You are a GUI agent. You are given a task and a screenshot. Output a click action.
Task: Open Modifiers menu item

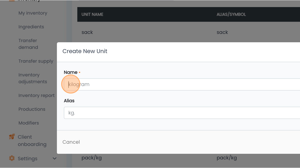tap(29, 123)
